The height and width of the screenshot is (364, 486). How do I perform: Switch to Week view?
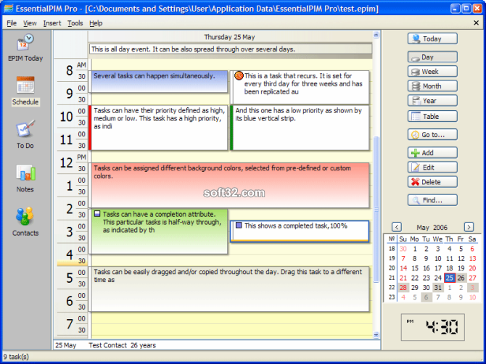[432, 72]
